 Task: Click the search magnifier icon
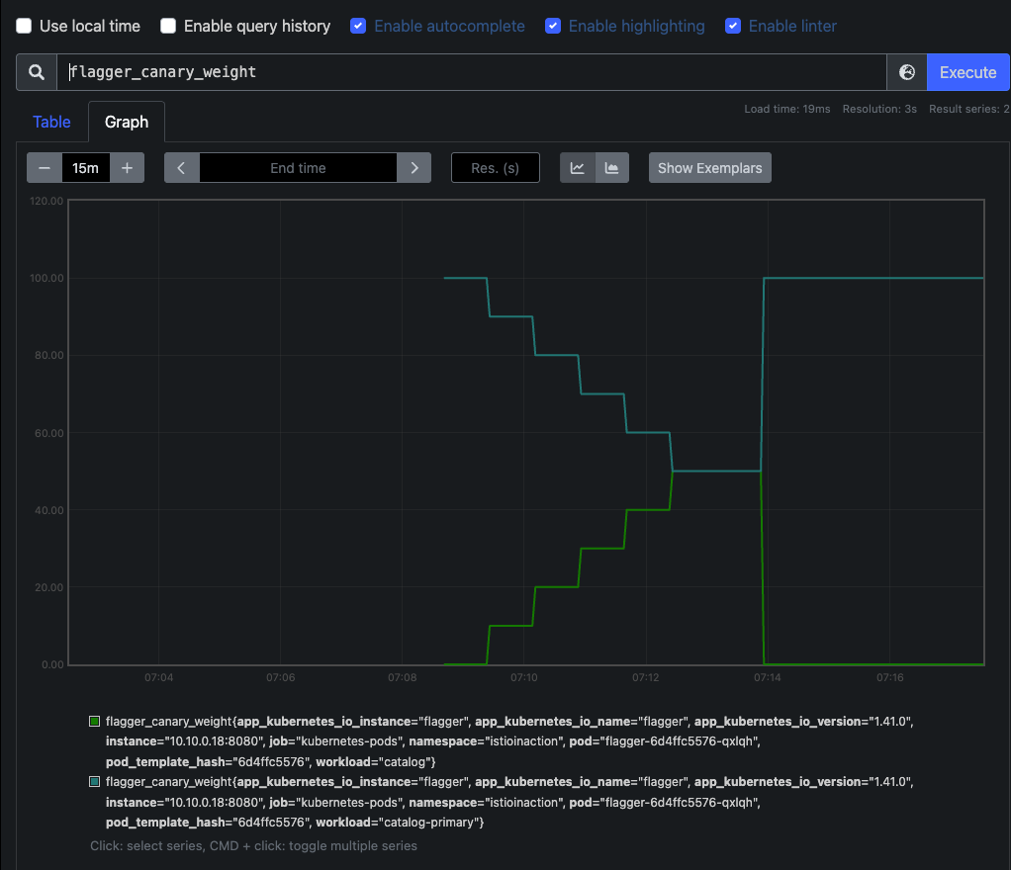tap(37, 72)
